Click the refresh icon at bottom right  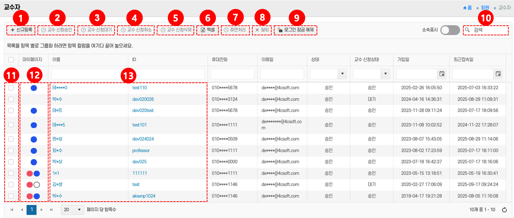(504, 210)
